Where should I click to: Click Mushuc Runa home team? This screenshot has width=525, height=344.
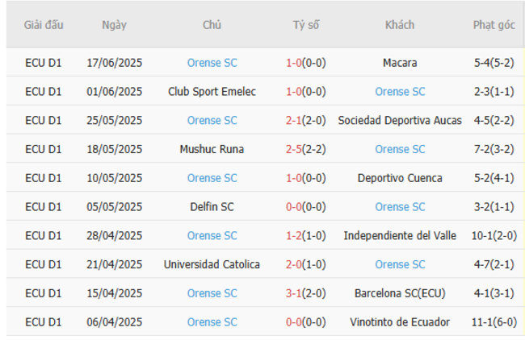click(212, 149)
